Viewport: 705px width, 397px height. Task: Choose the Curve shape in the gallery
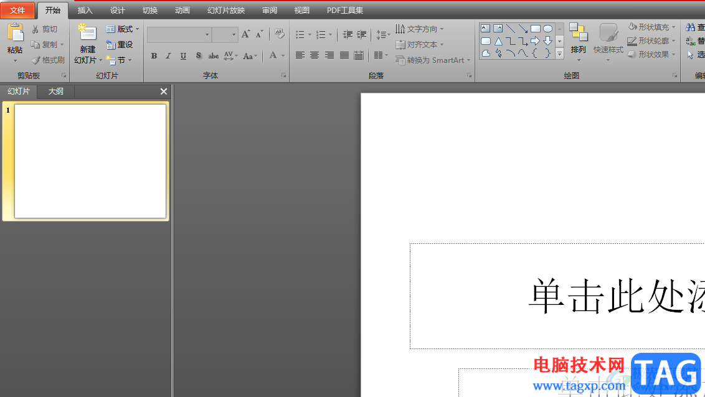click(523, 54)
